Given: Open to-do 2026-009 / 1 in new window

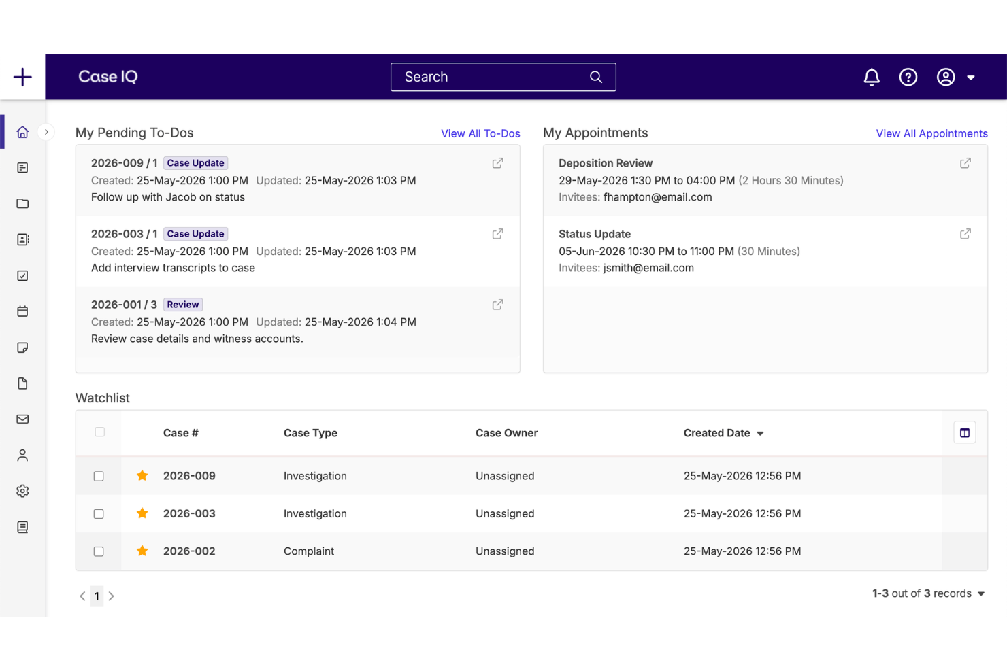Looking at the screenshot, I should tap(498, 163).
